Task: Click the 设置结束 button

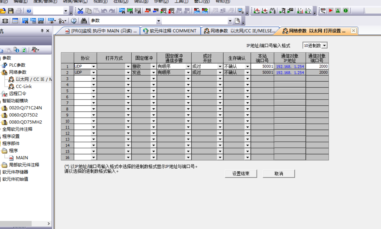Action: 241,174
